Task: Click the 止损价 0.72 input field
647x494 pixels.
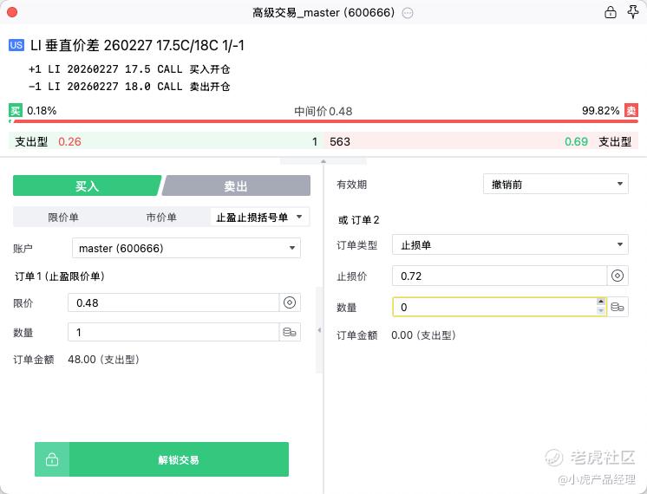Action: [499, 276]
